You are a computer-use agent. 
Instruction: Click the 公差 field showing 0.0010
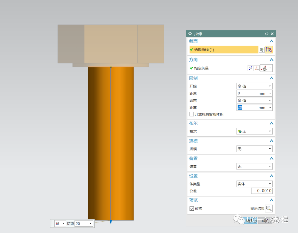(x=262, y=191)
